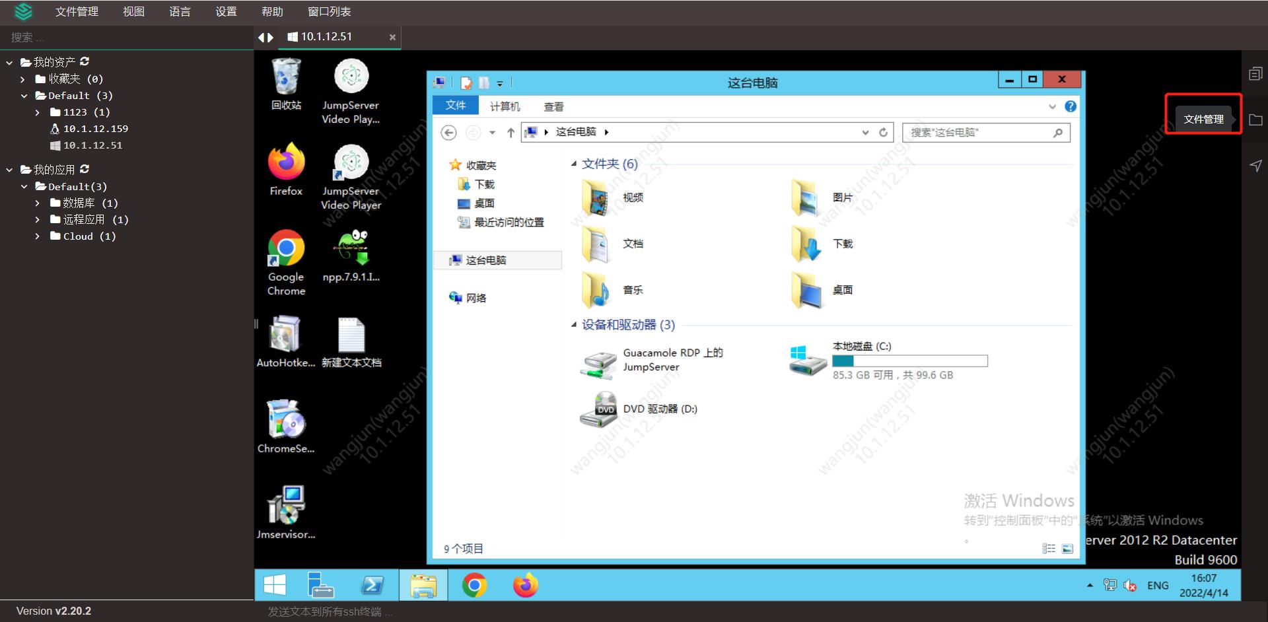
Task: Collapse the Default(3) asset tree node
Action: pyautogui.click(x=25, y=95)
